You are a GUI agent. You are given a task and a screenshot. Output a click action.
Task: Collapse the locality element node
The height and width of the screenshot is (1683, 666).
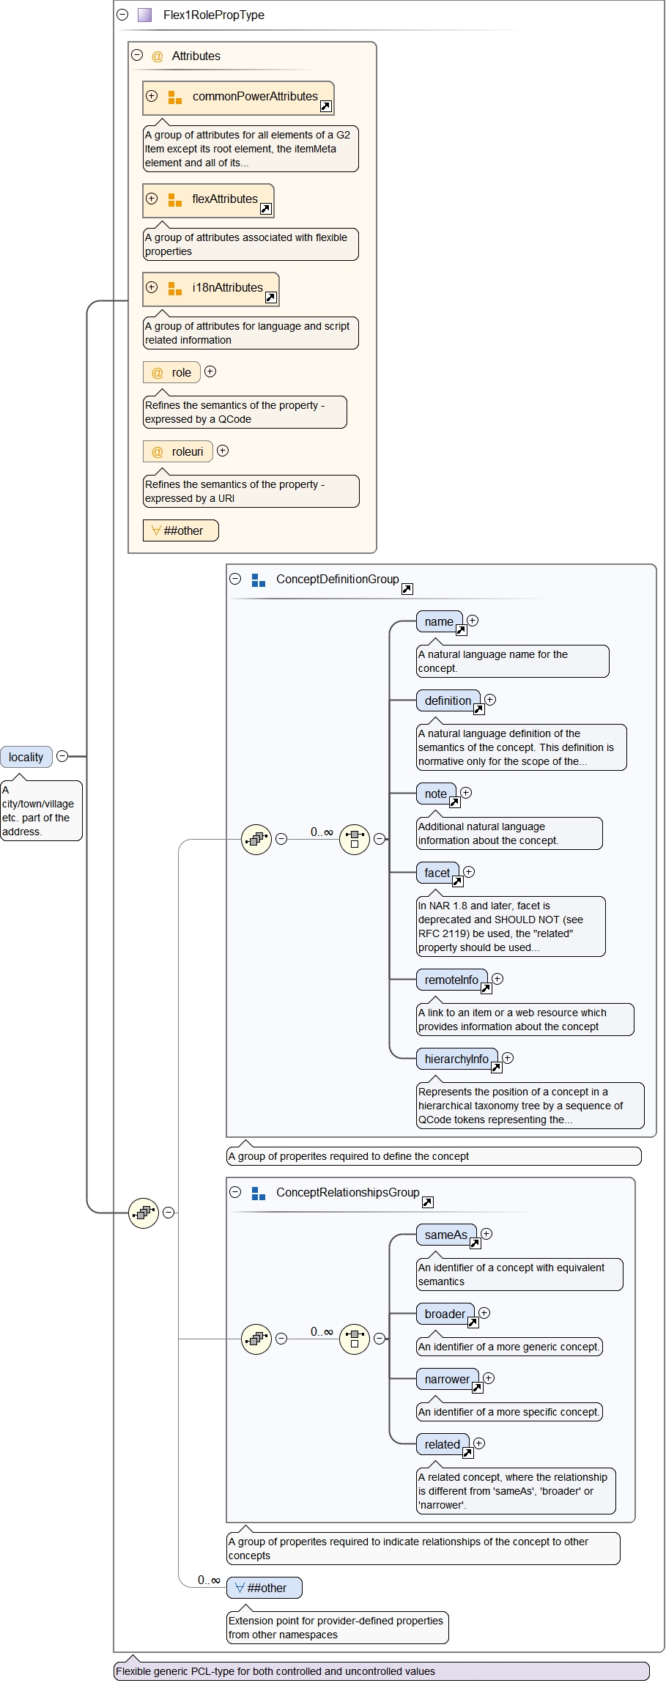pos(62,756)
